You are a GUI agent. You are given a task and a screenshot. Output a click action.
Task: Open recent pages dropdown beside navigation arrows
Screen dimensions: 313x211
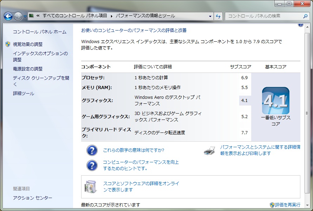25,16
